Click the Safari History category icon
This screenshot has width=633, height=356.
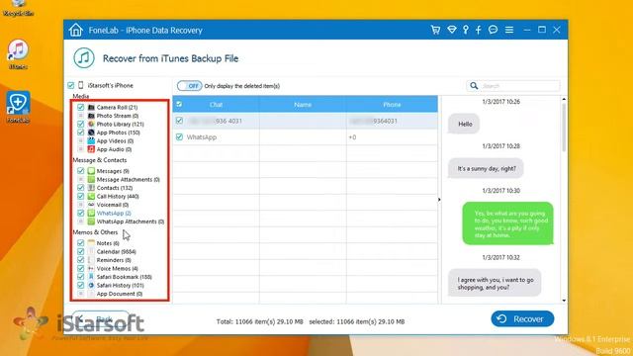[91, 286]
